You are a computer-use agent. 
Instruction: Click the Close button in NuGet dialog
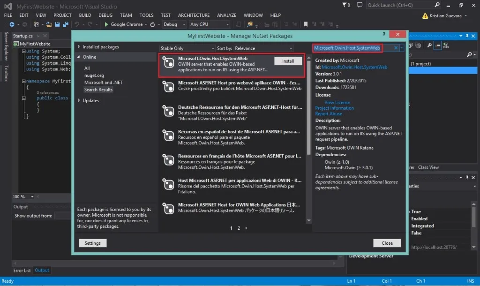click(387, 243)
